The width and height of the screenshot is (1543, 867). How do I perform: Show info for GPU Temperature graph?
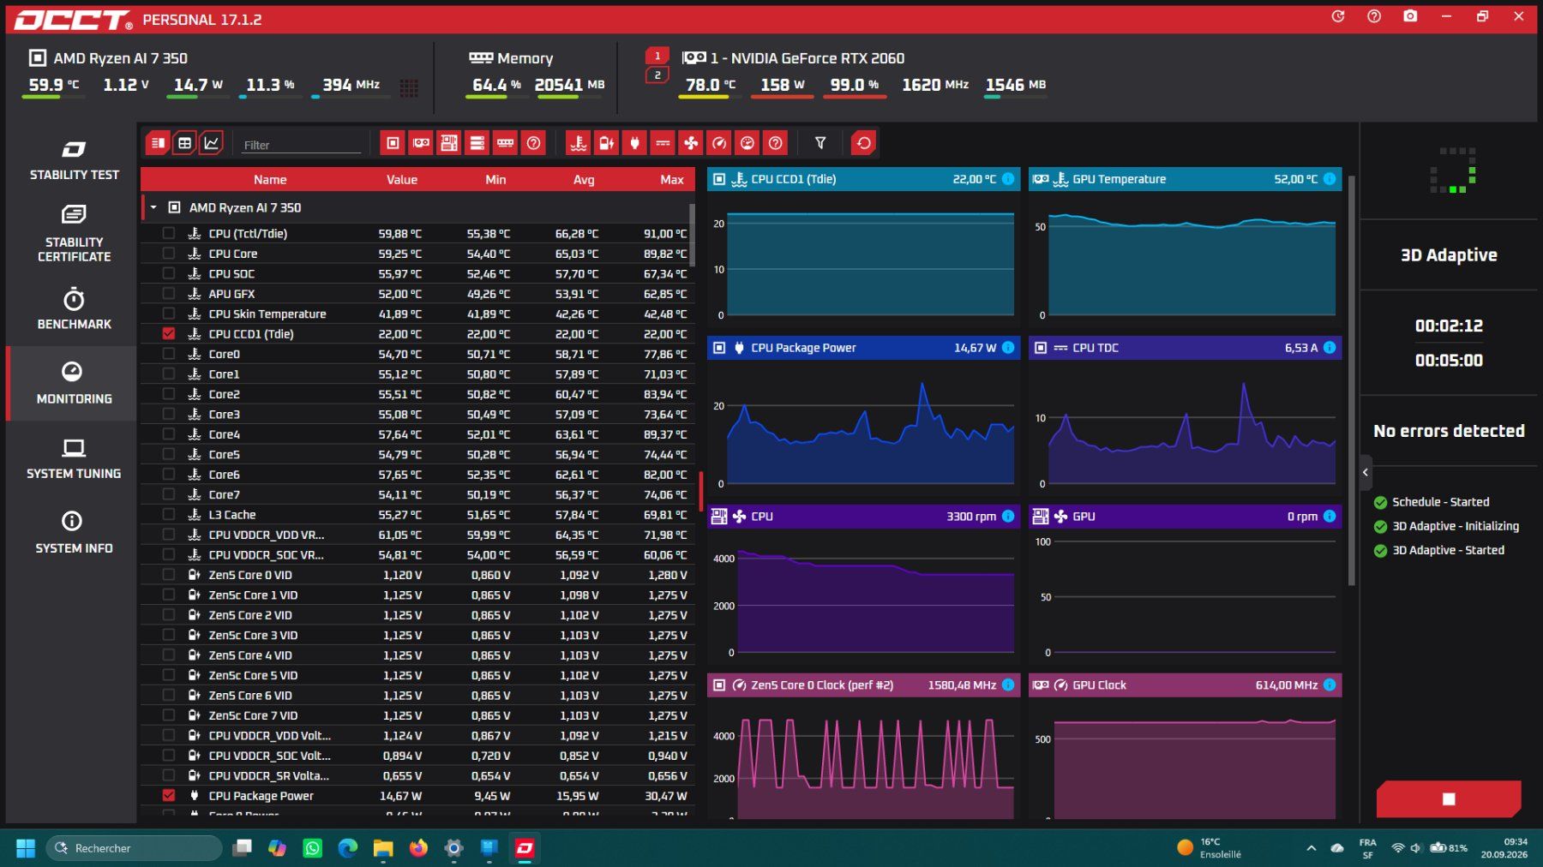coord(1330,179)
